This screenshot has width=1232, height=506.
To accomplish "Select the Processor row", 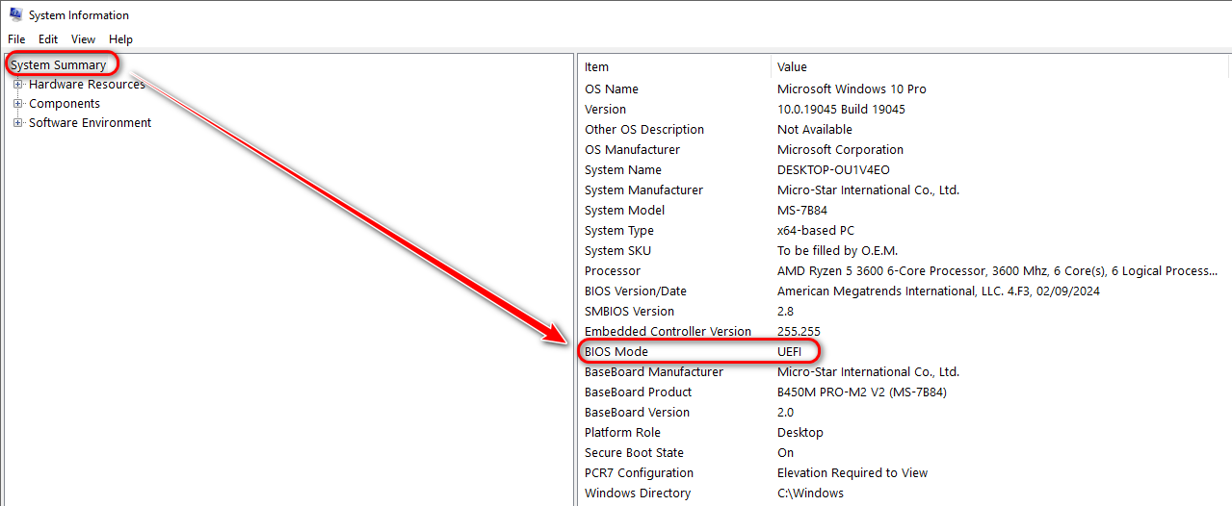I will coord(613,271).
